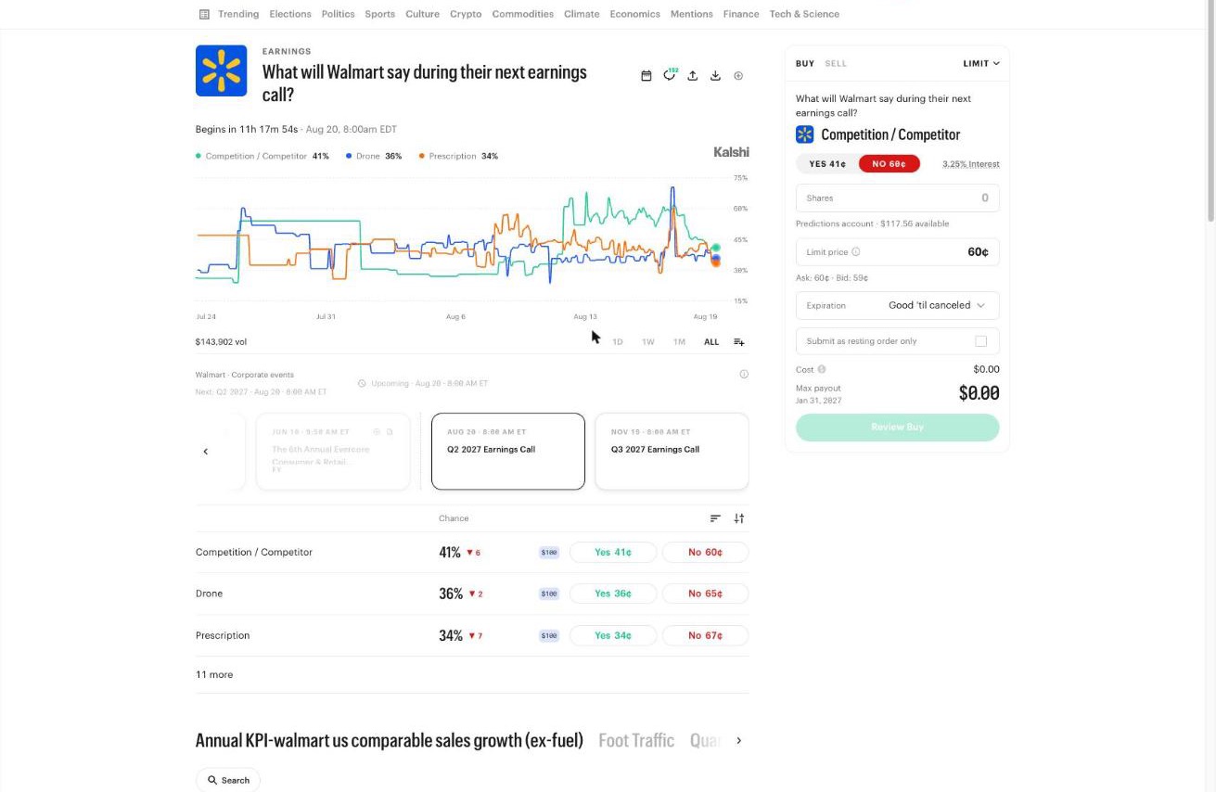Viewport: 1216px width, 792px height.
Task: Click the info icon in Corporate events section
Action: point(744,375)
